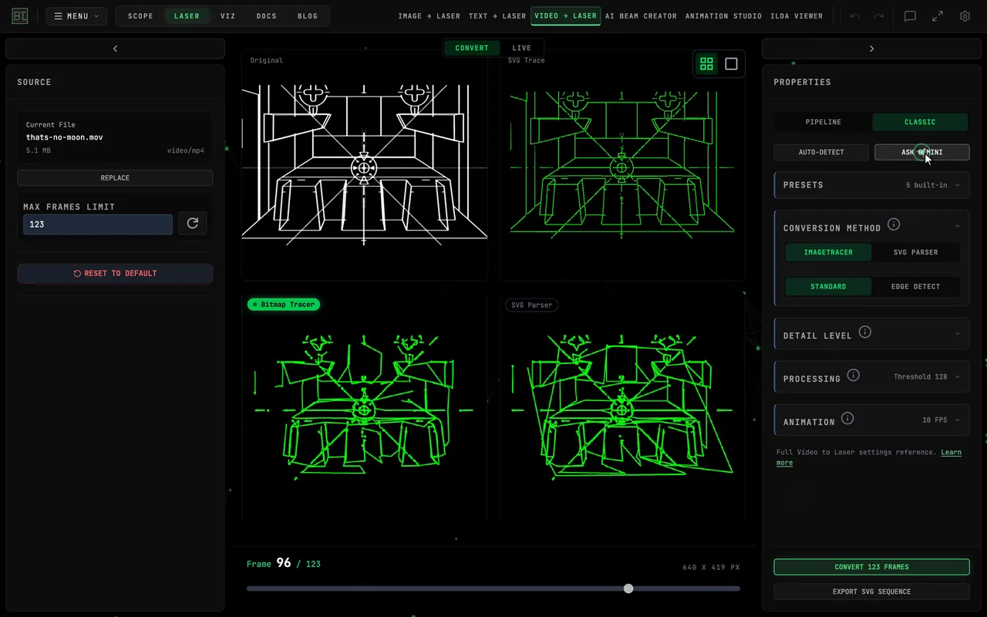Expand the Animation 10 FPS section
987x617 pixels.
tap(872, 420)
